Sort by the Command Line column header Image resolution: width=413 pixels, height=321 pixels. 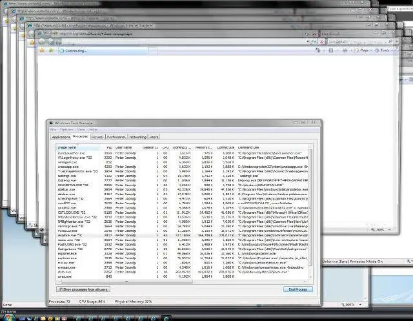272,147
